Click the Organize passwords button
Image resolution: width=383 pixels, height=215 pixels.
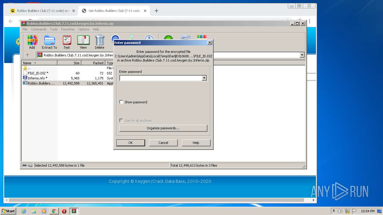pyautogui.click(x=163, y=128)
